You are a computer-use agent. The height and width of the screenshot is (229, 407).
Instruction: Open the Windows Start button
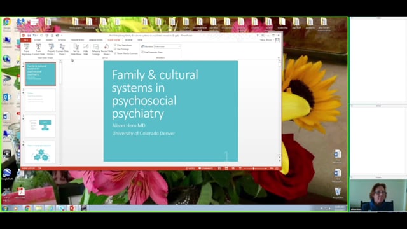coord(5,208)
